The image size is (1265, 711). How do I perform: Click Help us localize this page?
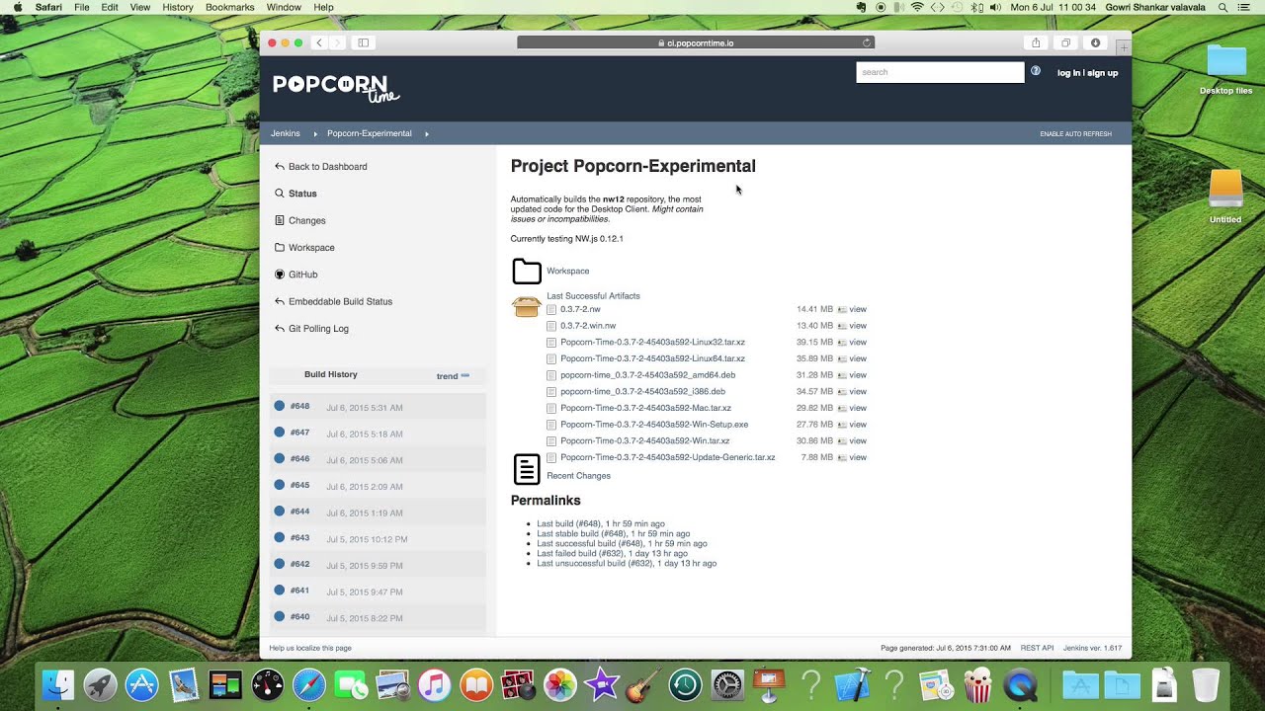pos(310,648)
